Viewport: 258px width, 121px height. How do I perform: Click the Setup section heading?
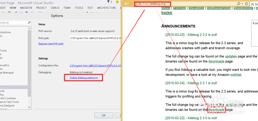point(42,24)
